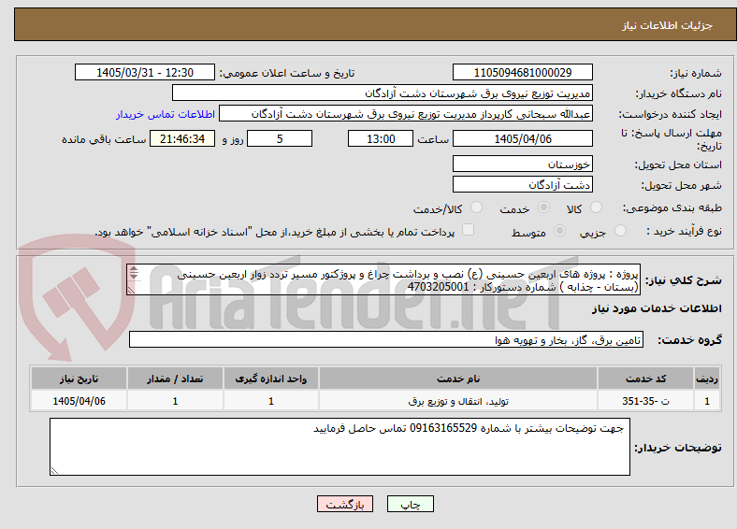Image resolution: width=737 pixels, height=529 pixels.
Task: Click the service group field
Action: (x=386, y=339)
